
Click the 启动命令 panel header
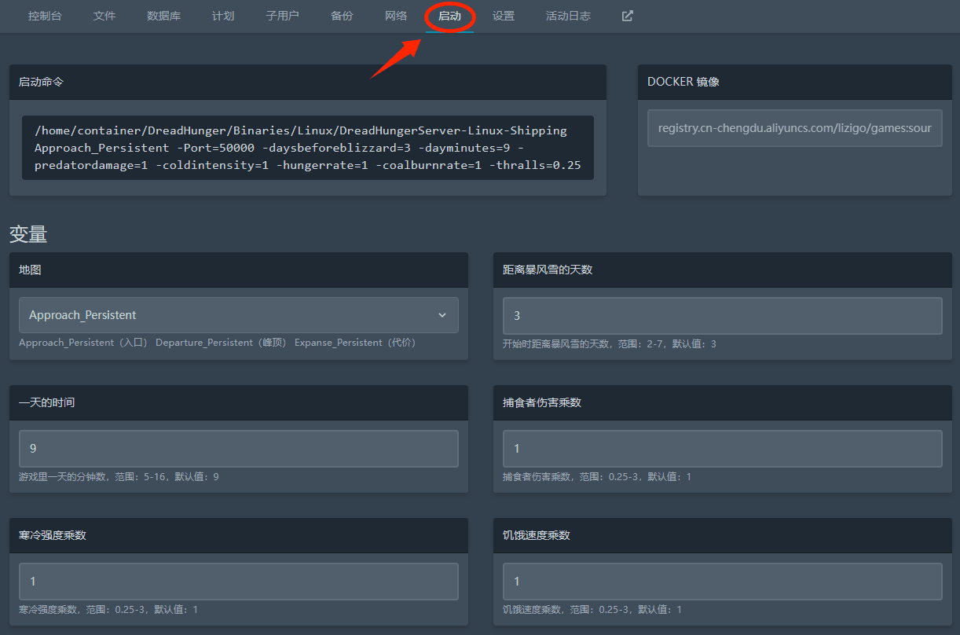click(308, 82)
